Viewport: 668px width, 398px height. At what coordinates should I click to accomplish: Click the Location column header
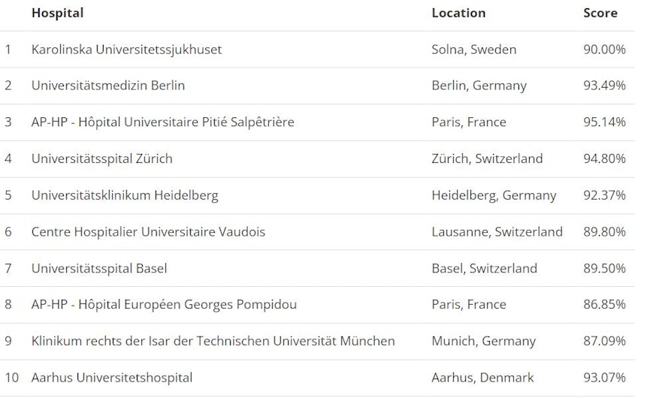click(458, 14)
